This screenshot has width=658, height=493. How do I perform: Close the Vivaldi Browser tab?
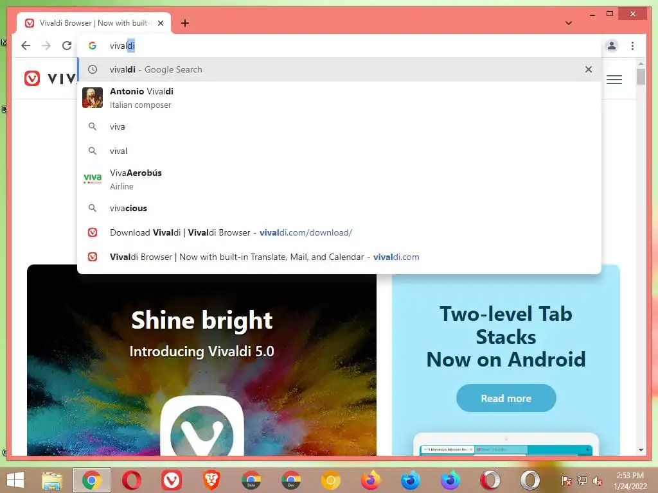click(161, 23)
